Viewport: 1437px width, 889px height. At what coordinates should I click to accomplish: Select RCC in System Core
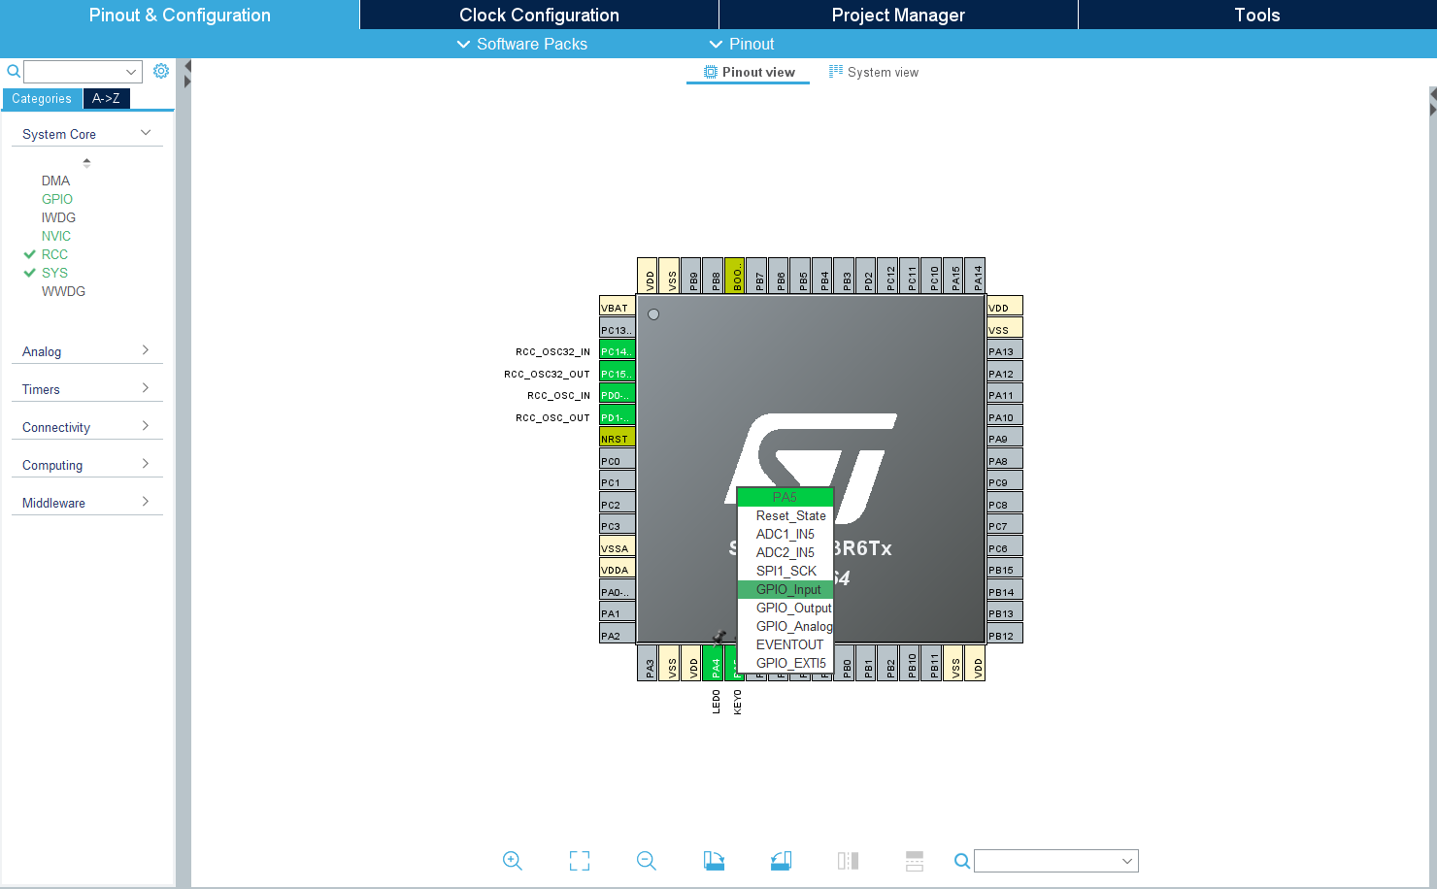(54, 254)
